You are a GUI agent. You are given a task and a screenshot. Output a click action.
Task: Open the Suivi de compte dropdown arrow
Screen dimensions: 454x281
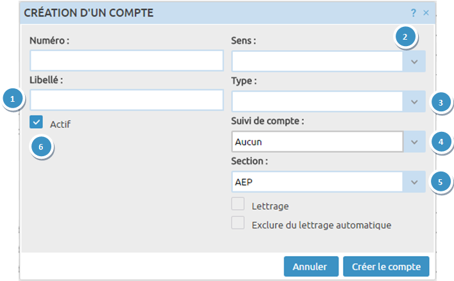point(414,142)
